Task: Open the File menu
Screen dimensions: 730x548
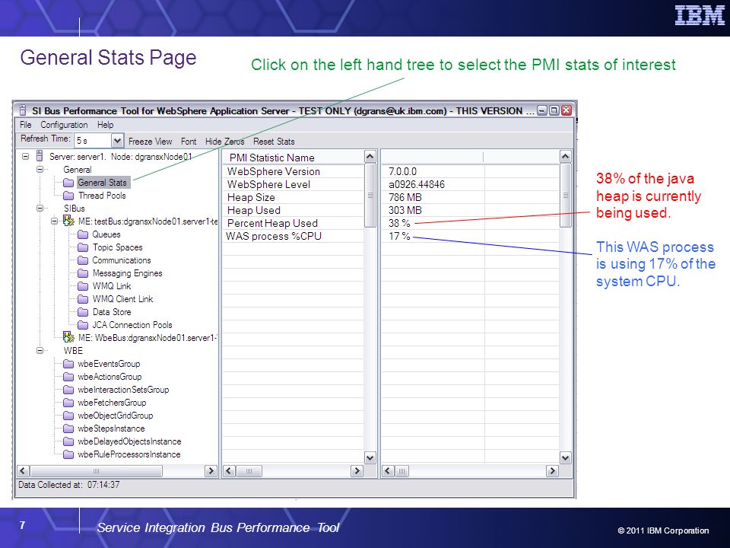Action: (x=26, y=125)
